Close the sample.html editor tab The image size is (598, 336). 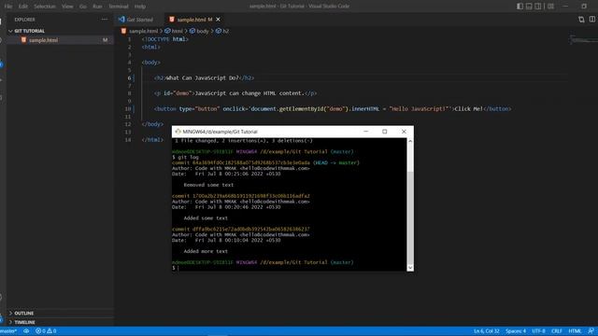tap(218, 19)
